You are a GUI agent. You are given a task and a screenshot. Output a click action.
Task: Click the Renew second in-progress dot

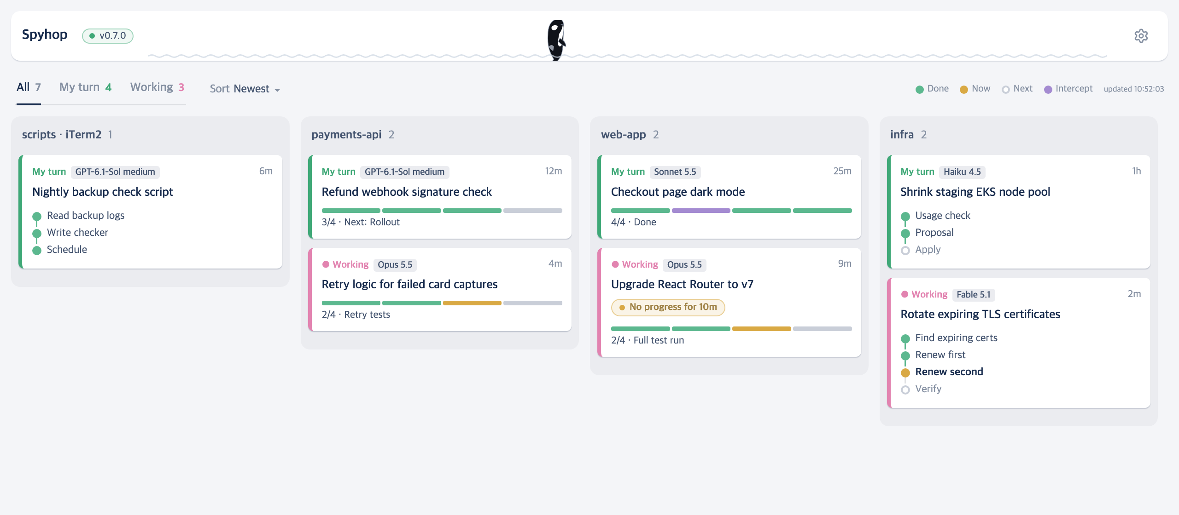tap(905, 372)
